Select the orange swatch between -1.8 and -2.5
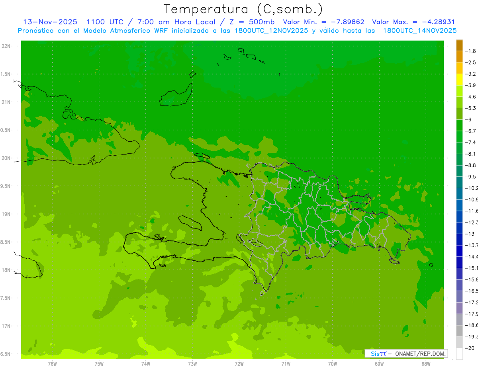Screen dimensions: 478x369 pyautogui.click(x=459, y=57)
